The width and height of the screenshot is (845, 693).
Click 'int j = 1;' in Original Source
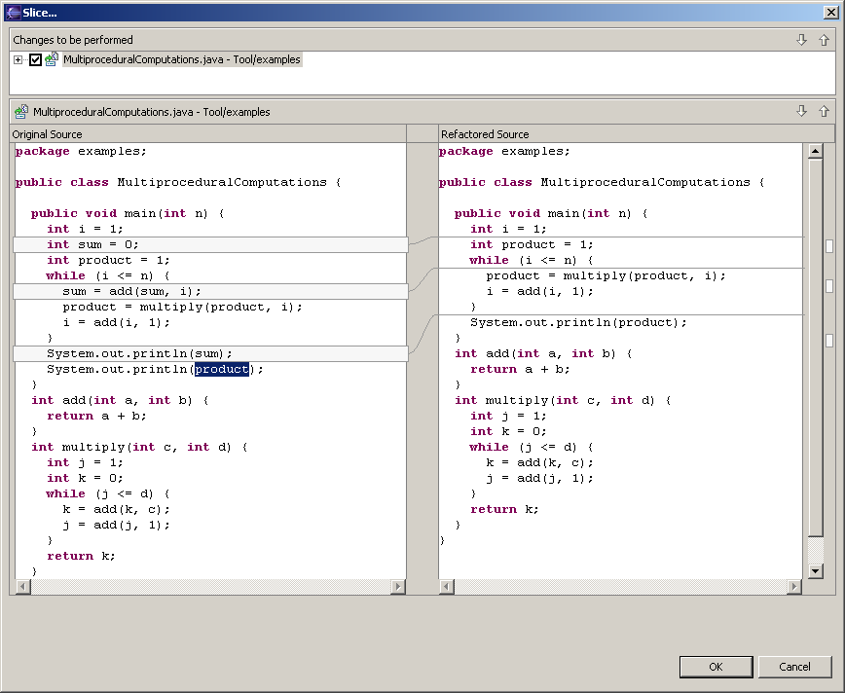point(85,462)
